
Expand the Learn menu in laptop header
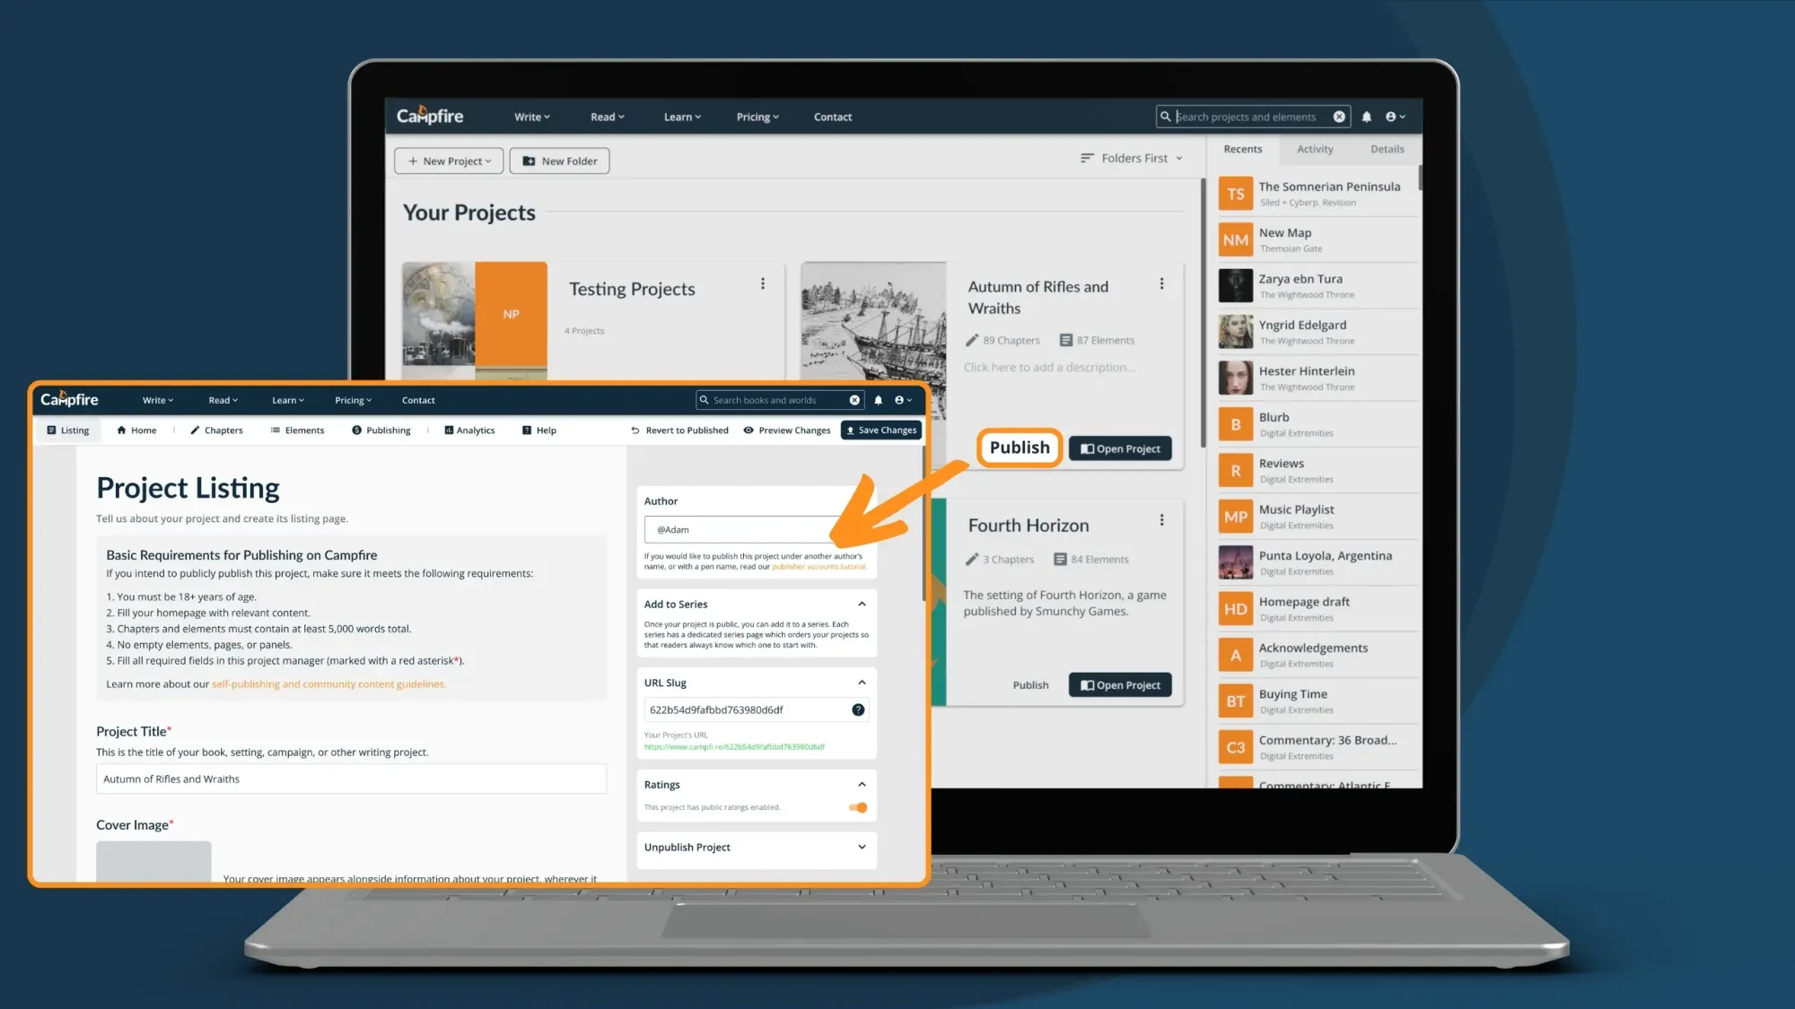point(682,117)
